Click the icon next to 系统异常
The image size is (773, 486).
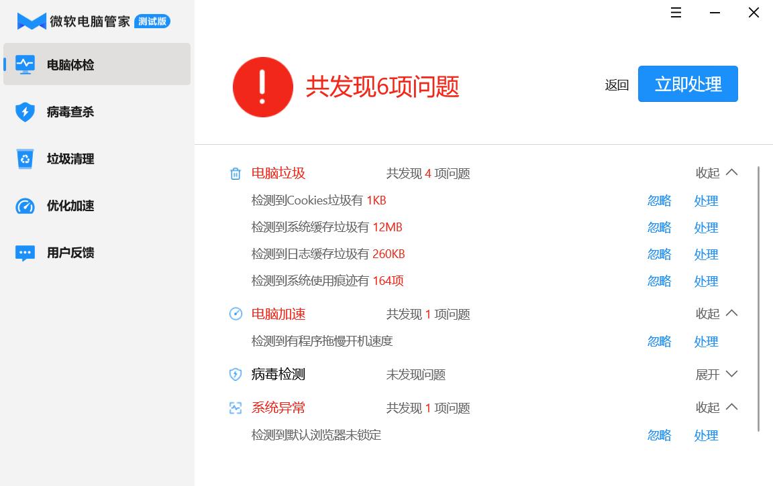pyautogui.click(x=235, y=408)
